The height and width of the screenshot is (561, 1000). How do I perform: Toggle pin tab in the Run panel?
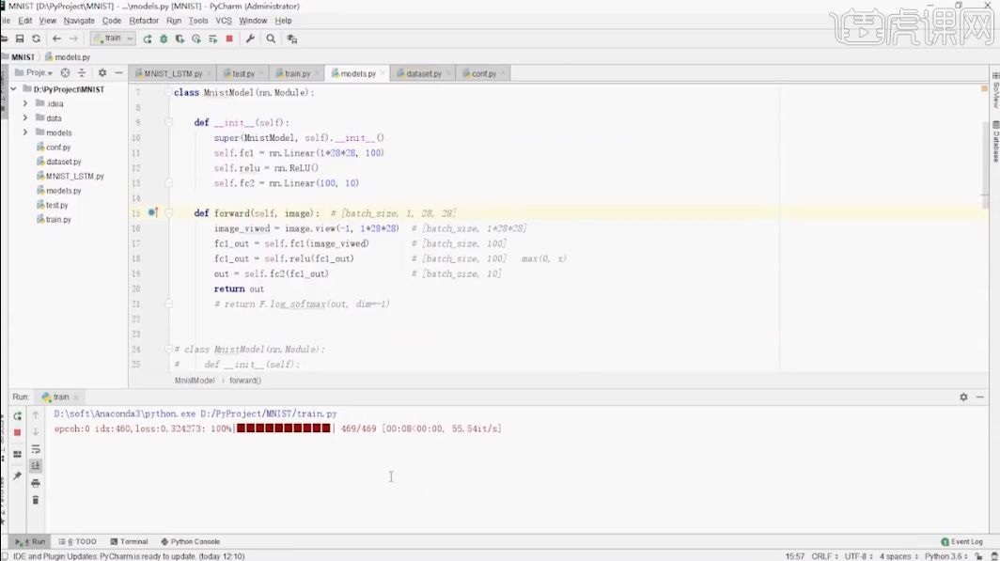coord(17,475)
